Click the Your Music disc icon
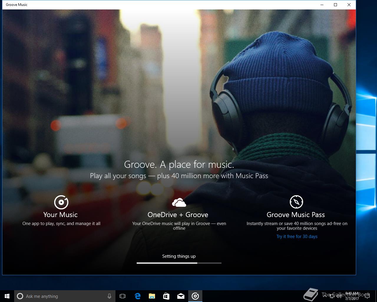The image size is (377, 302). point(61,202)
